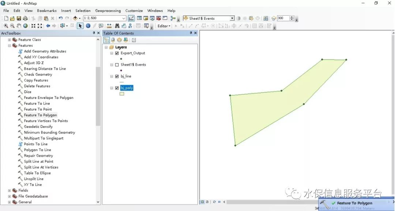Choose the Select Elements arrow tool
Viewport: 395px width, 211px height.
coord(80,26)
